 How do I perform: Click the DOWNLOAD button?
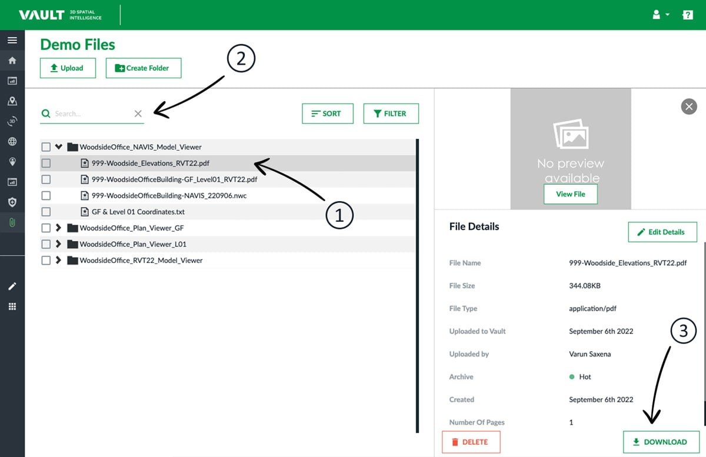[x=661, y=442]
